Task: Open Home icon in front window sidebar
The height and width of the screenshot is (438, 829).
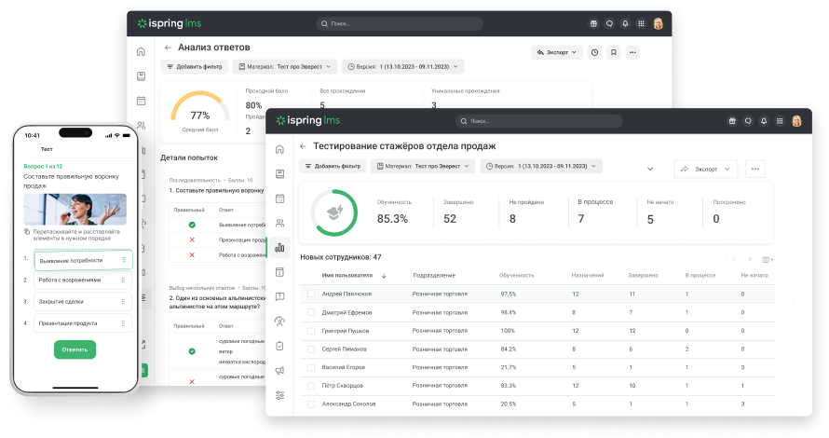Action: click(279, 149)
